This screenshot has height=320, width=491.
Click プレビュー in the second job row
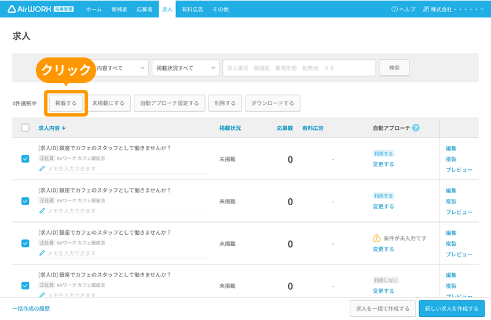point(459,212)
